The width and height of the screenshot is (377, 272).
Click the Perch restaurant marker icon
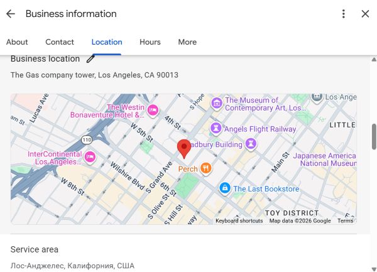(x=205, y=168)
